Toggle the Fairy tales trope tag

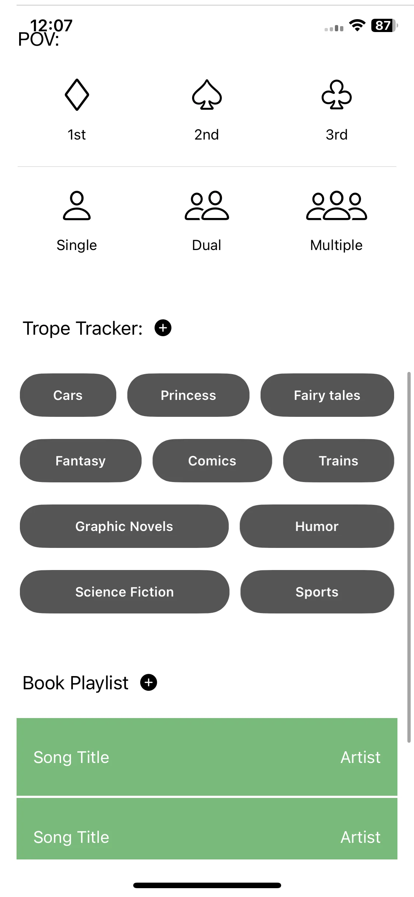(327, 395)
